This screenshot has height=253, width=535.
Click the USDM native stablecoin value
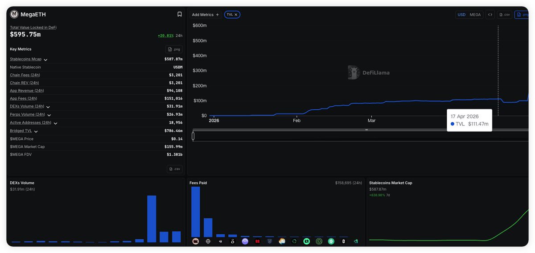tap(178, 67)
